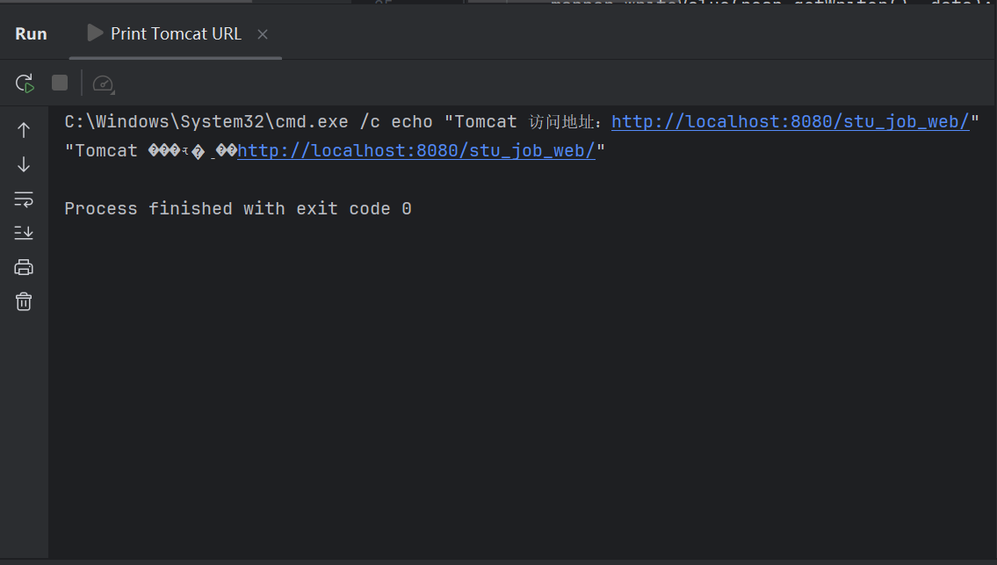
Task: Click the Stop process icon
Action: point(58,83)
